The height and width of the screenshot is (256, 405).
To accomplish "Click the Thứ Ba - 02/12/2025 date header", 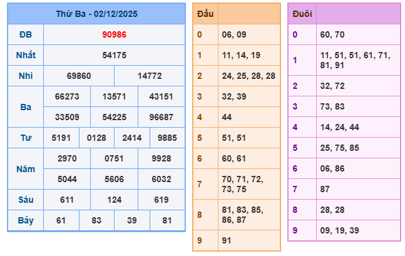I will [96, 14].
